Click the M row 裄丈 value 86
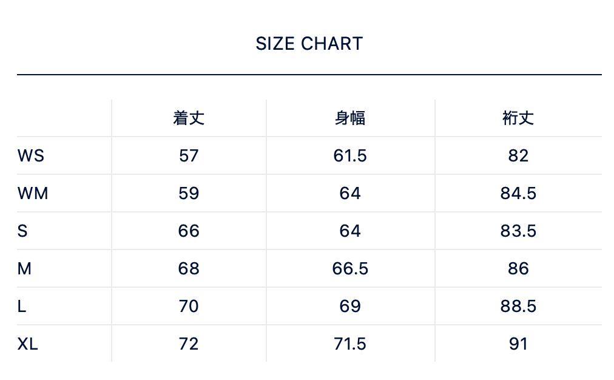This screenshot has width=614, height=380. point(518,269)
